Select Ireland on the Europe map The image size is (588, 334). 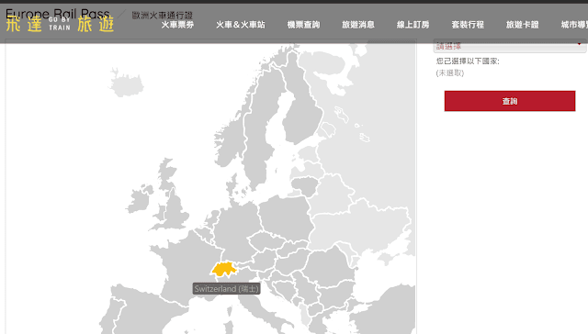(140, 201)
